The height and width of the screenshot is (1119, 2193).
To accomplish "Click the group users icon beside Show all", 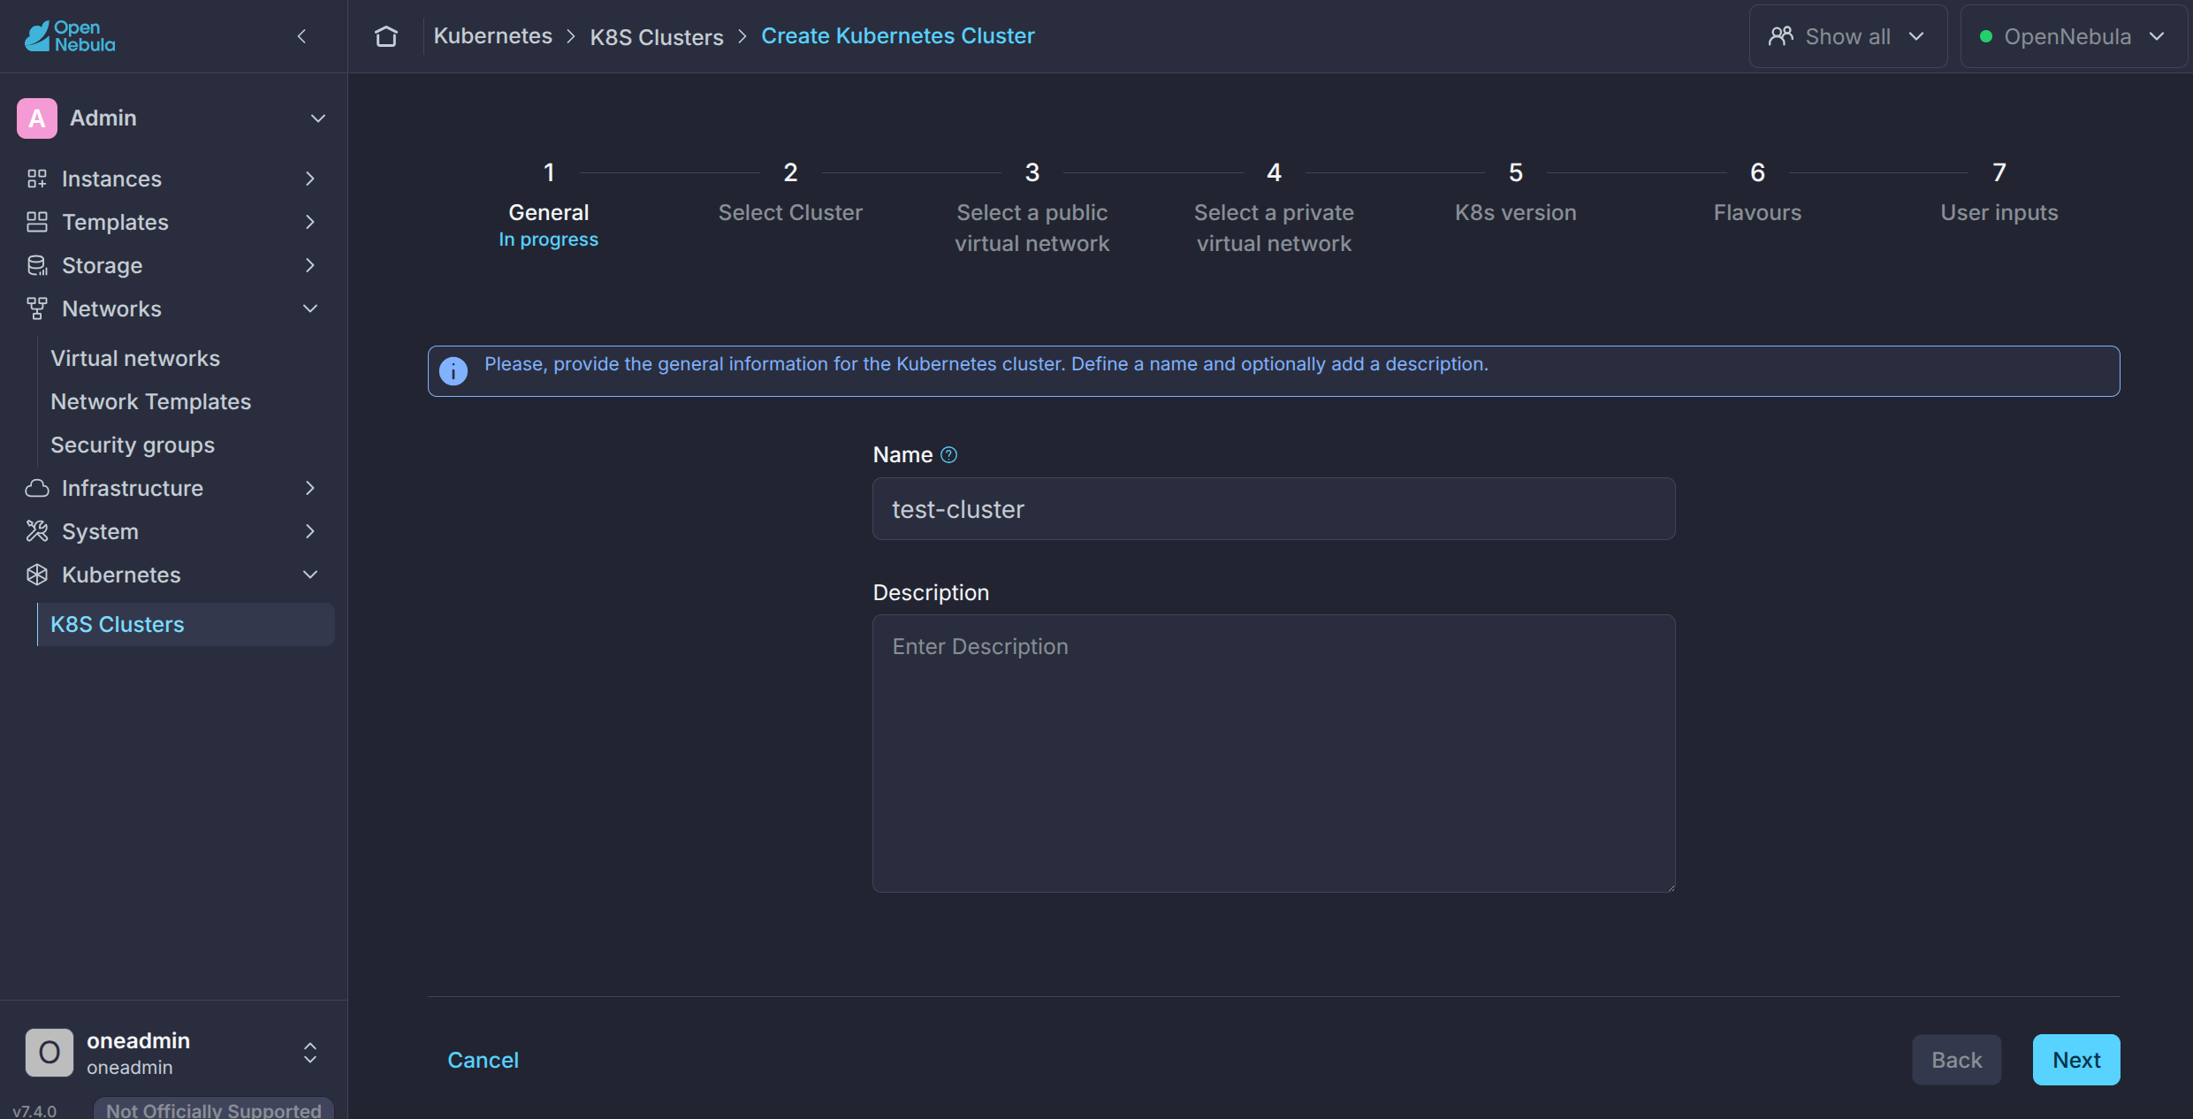I will pos(1781,36).
